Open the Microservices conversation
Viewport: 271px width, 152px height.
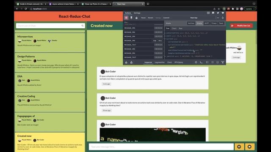50,42
